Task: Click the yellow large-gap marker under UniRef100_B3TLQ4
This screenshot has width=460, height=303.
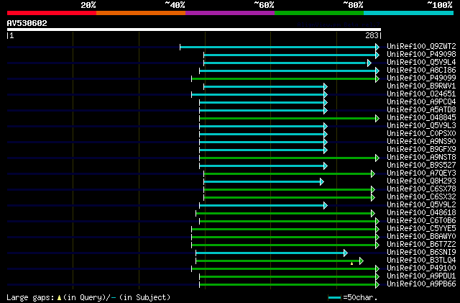Action: 351,263
